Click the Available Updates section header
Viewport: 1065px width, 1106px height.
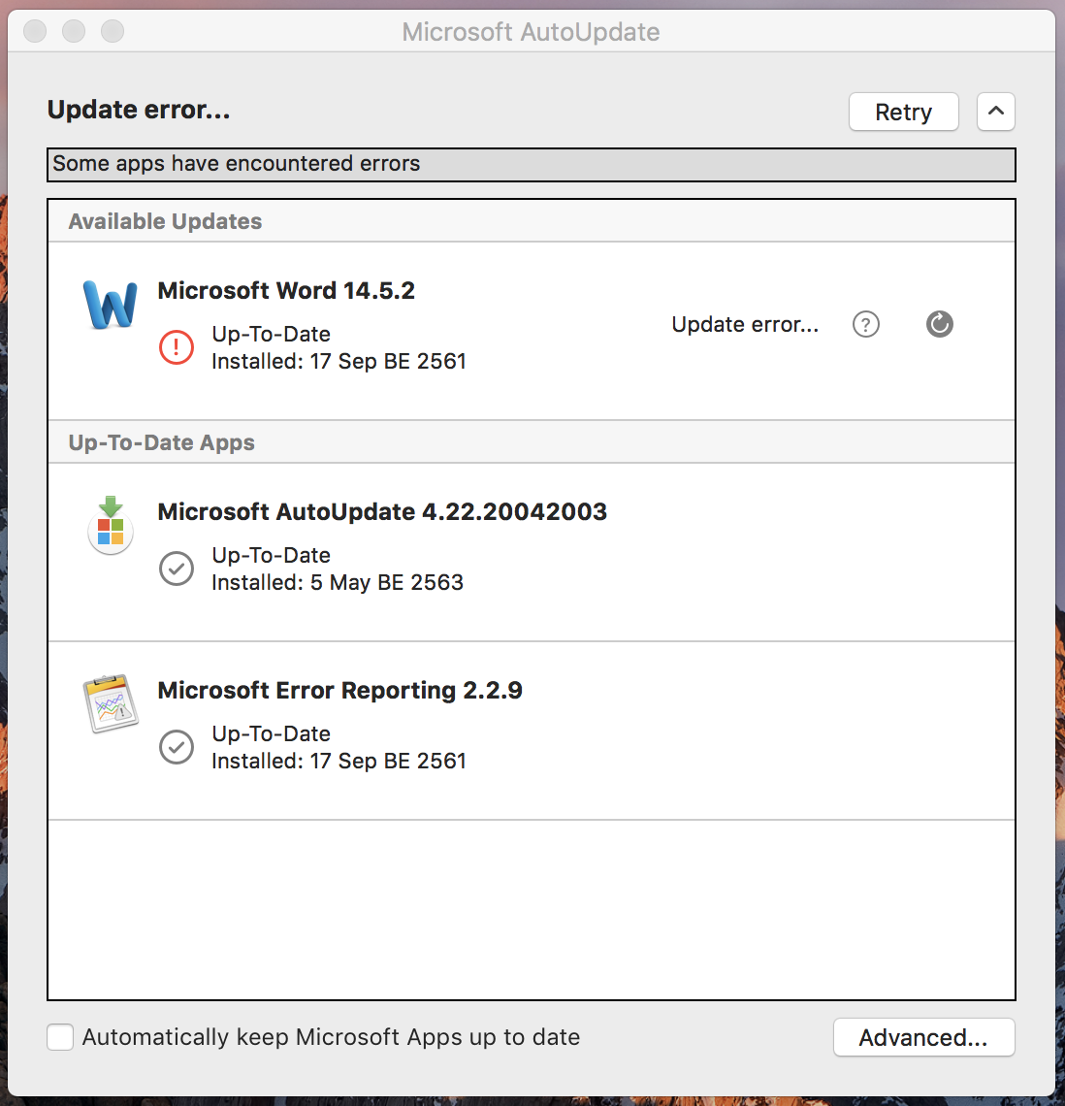tap(532, 221)
